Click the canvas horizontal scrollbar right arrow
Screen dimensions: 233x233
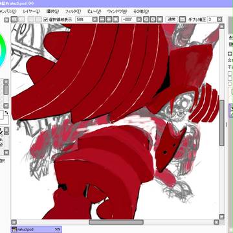click(216, 222)
